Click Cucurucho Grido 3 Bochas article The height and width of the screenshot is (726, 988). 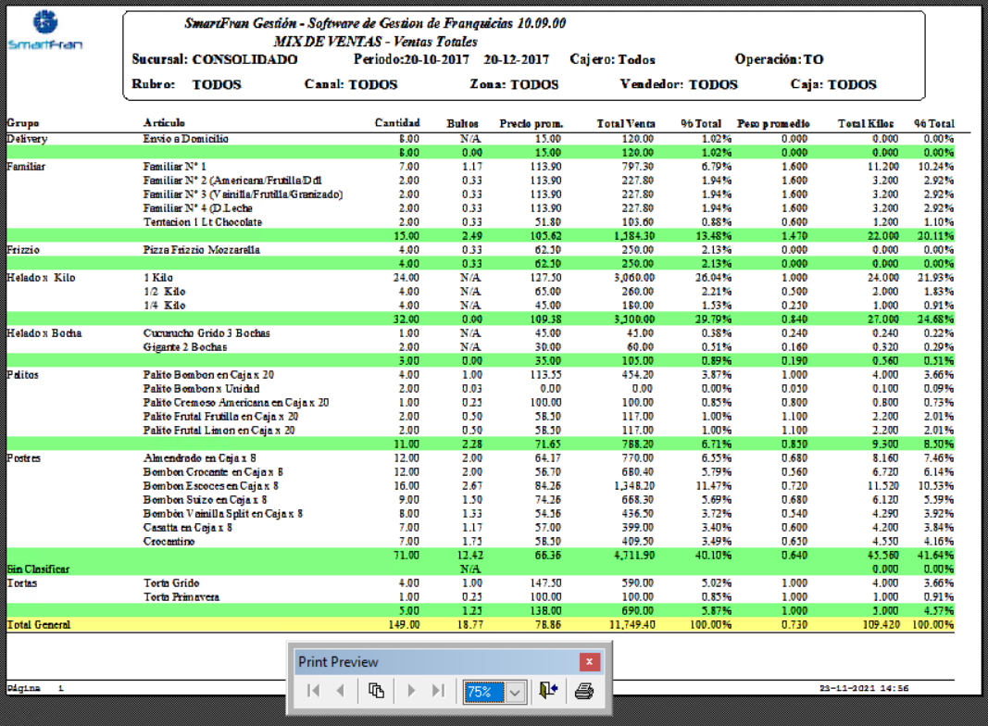coord(206,332)
